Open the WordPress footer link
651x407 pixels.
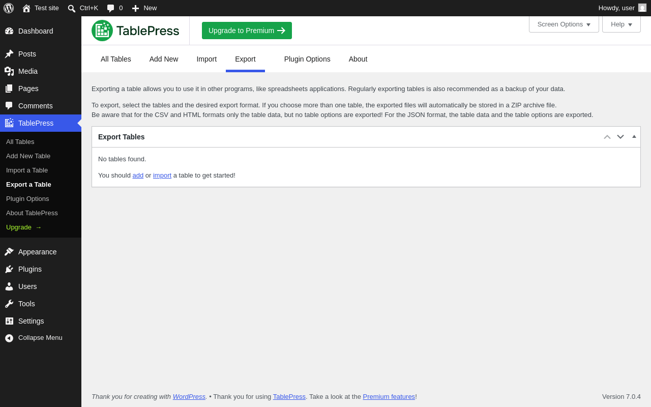pos(189,396)
